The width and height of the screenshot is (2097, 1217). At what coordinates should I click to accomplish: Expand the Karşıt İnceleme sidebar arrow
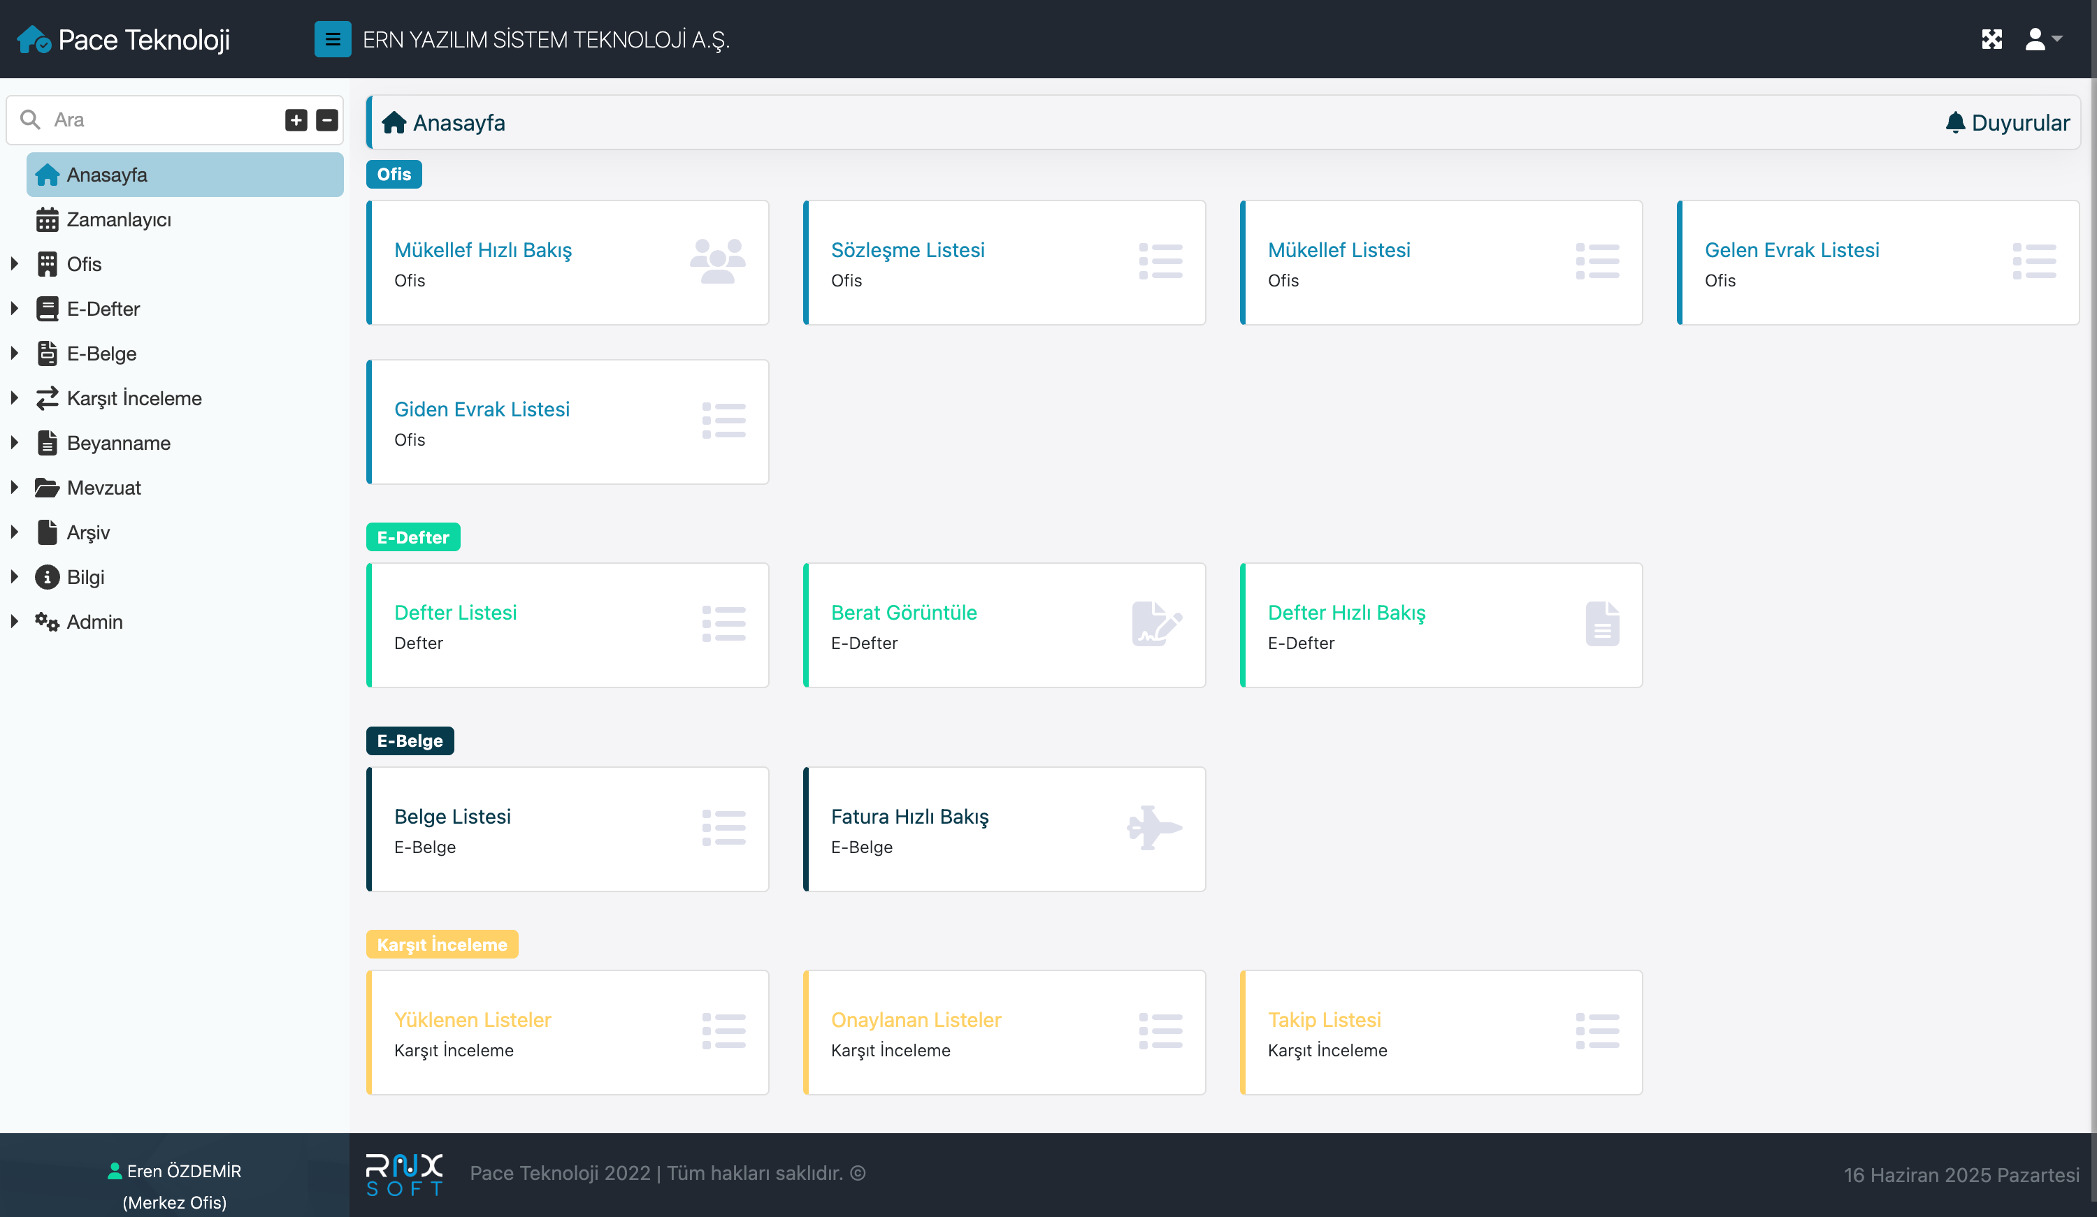click(x=14, y=398)
